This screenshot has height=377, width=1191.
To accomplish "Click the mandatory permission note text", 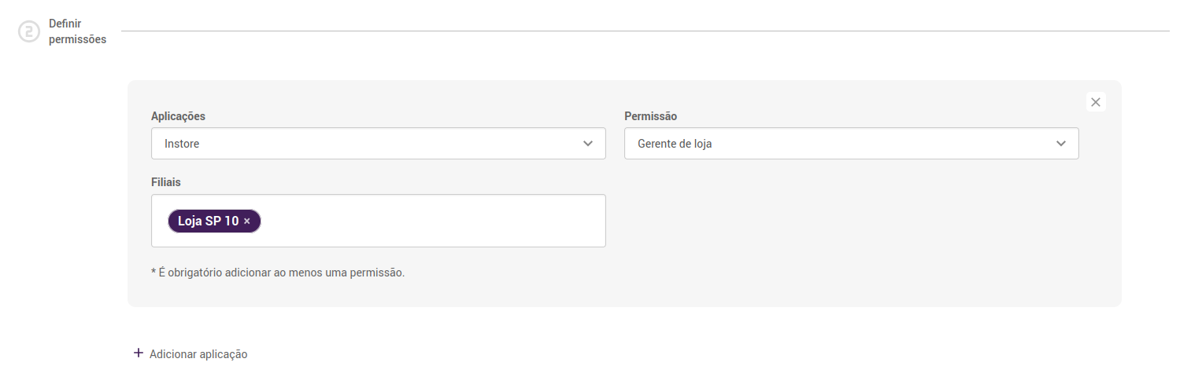I will coord(278,273).
